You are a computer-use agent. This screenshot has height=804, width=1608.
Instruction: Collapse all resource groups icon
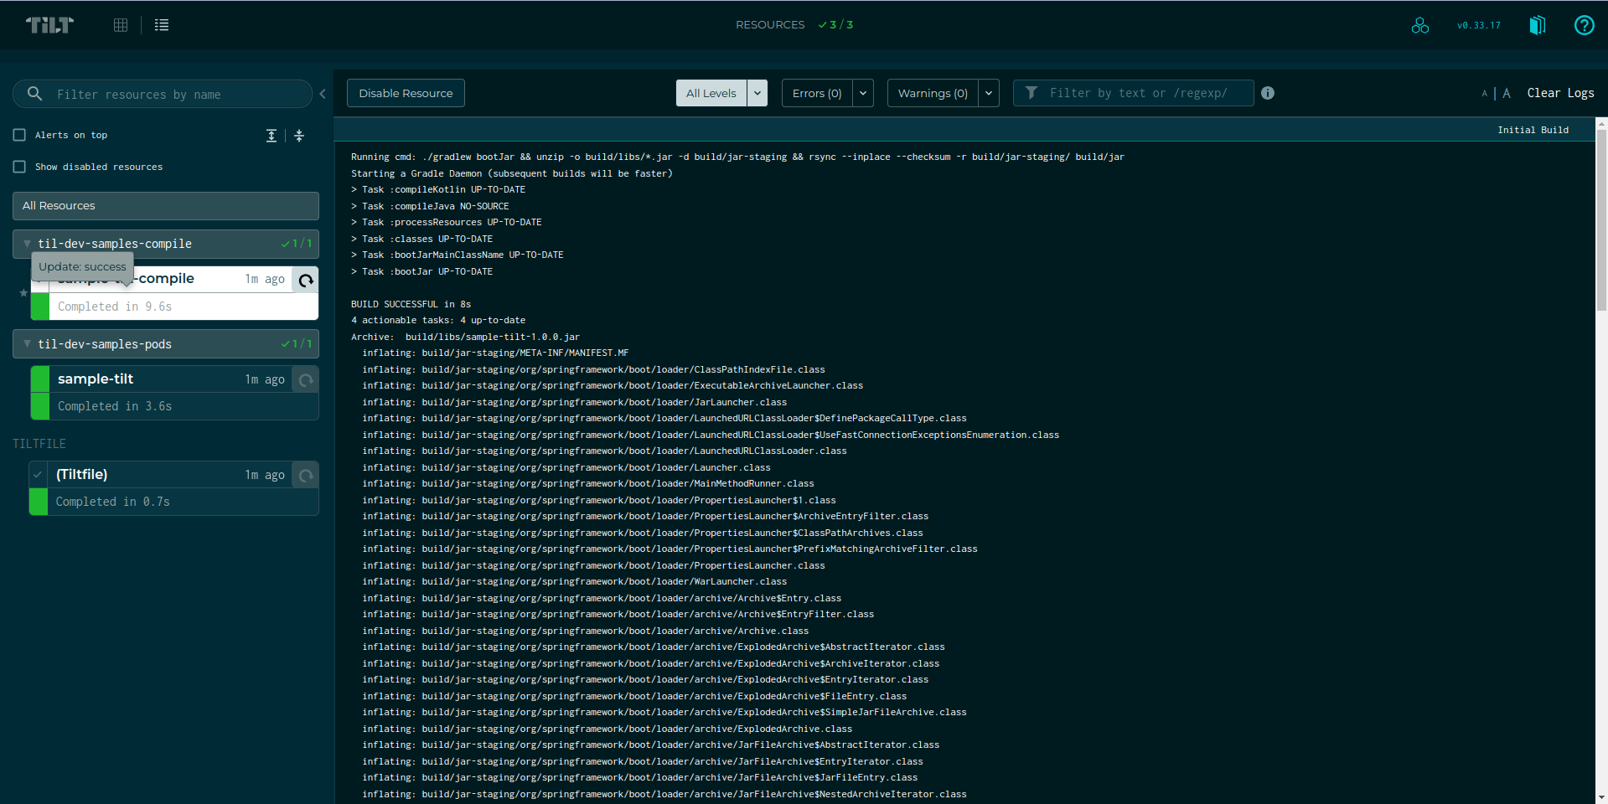click(x=299, y=136)
